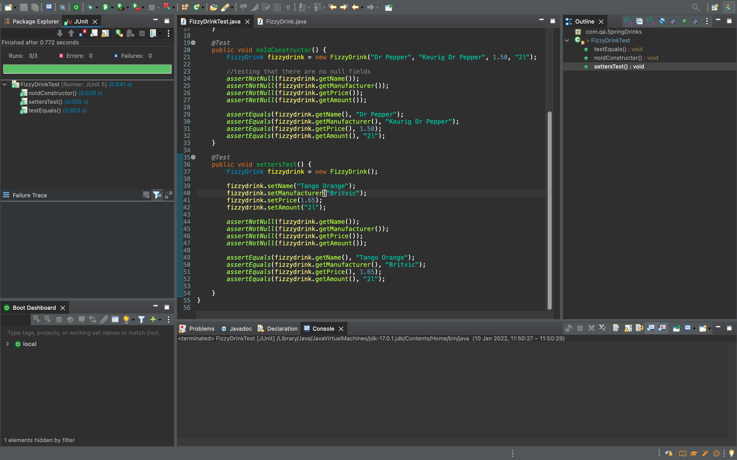Expand the local node in Boot Dashboard
The image size is (737, 460).
[7, 344]
